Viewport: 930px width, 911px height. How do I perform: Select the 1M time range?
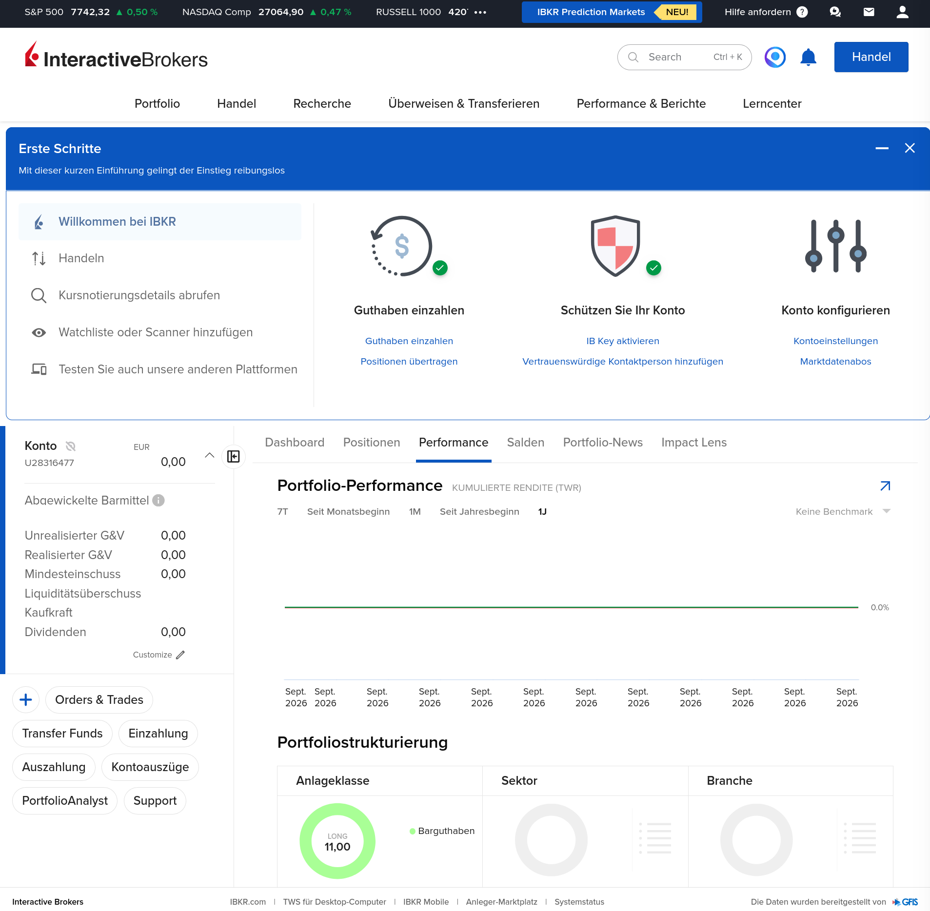[x=415, y=512]
